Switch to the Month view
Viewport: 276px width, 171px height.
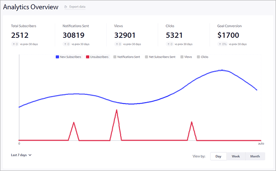pyautogui.click(x=255, y=156)
